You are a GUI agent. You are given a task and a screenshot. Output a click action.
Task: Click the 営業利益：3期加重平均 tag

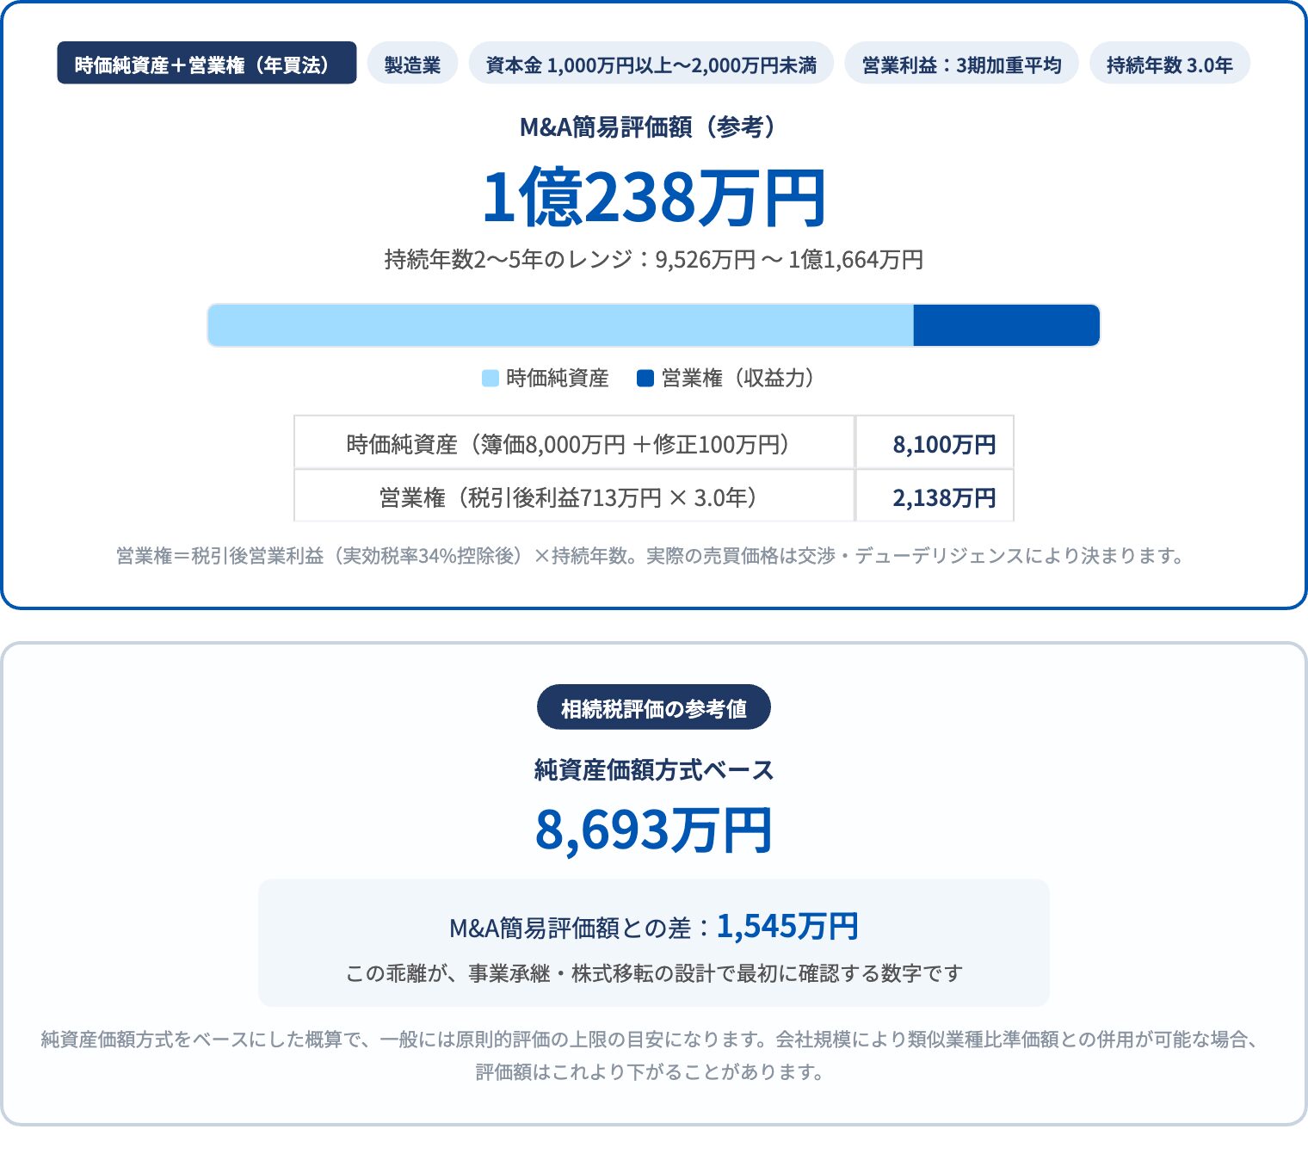[x=961, y=63]
